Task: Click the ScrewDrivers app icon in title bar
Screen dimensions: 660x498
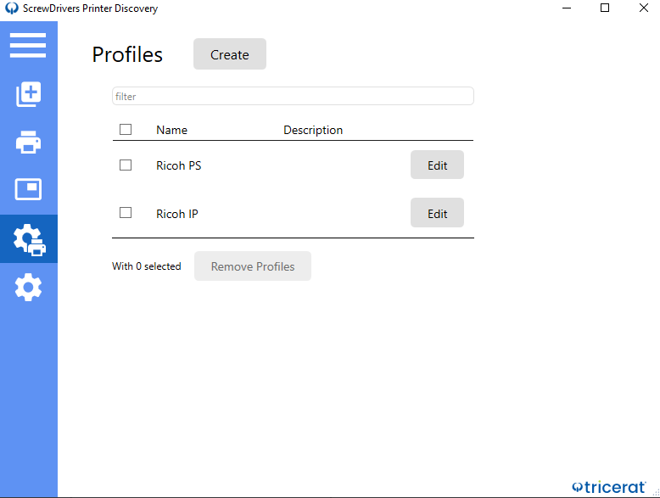Action: click(x=12, y=8)
